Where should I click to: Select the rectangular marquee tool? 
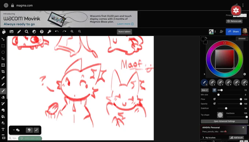pos(3,46)
